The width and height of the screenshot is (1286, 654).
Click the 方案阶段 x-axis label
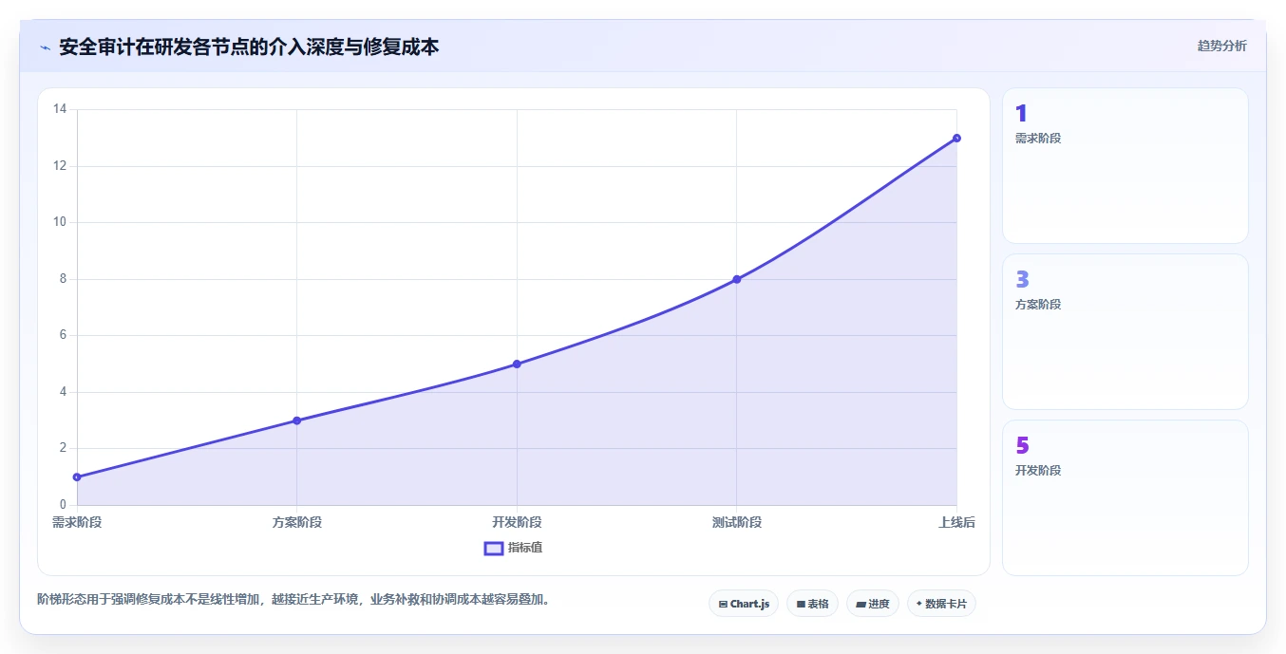[x=296, y=522]
